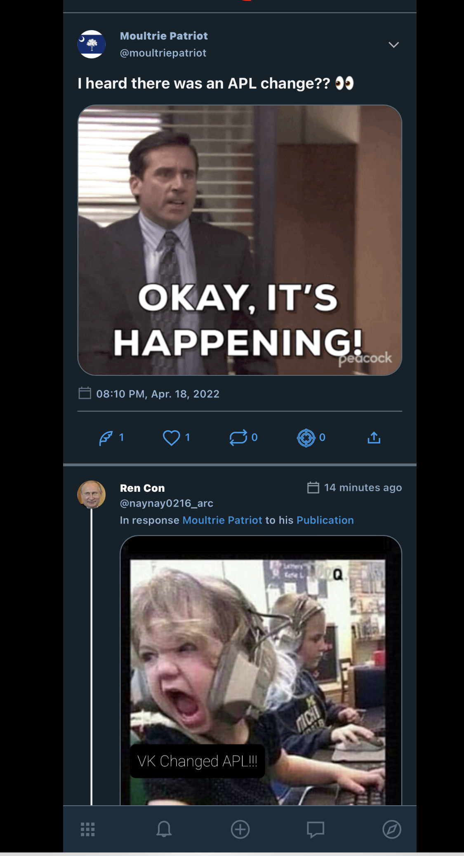The width and height of the screenshot is (464, 856).
Task: Open Moultrie Patriot profile avatar
Action: click(92, 44)
